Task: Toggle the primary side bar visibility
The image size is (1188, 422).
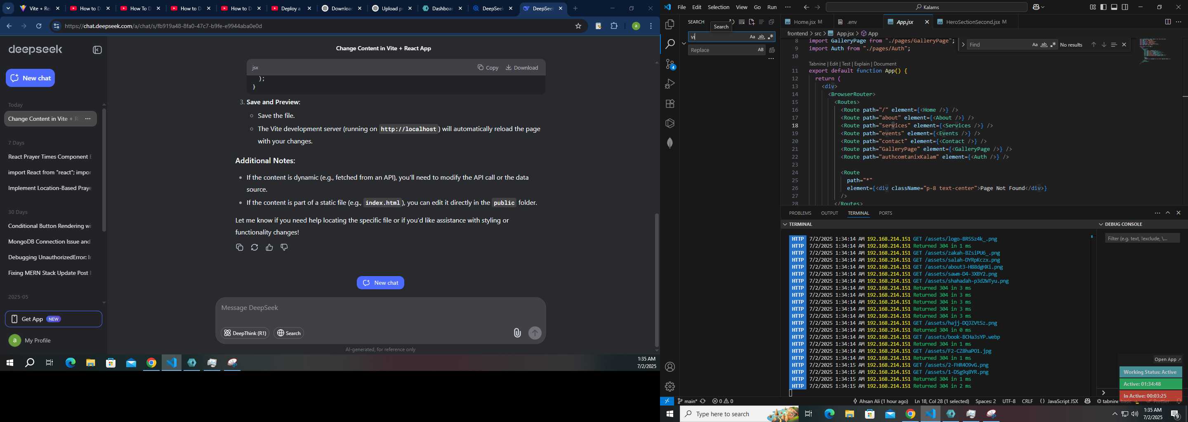Action: coord(1103,7)
